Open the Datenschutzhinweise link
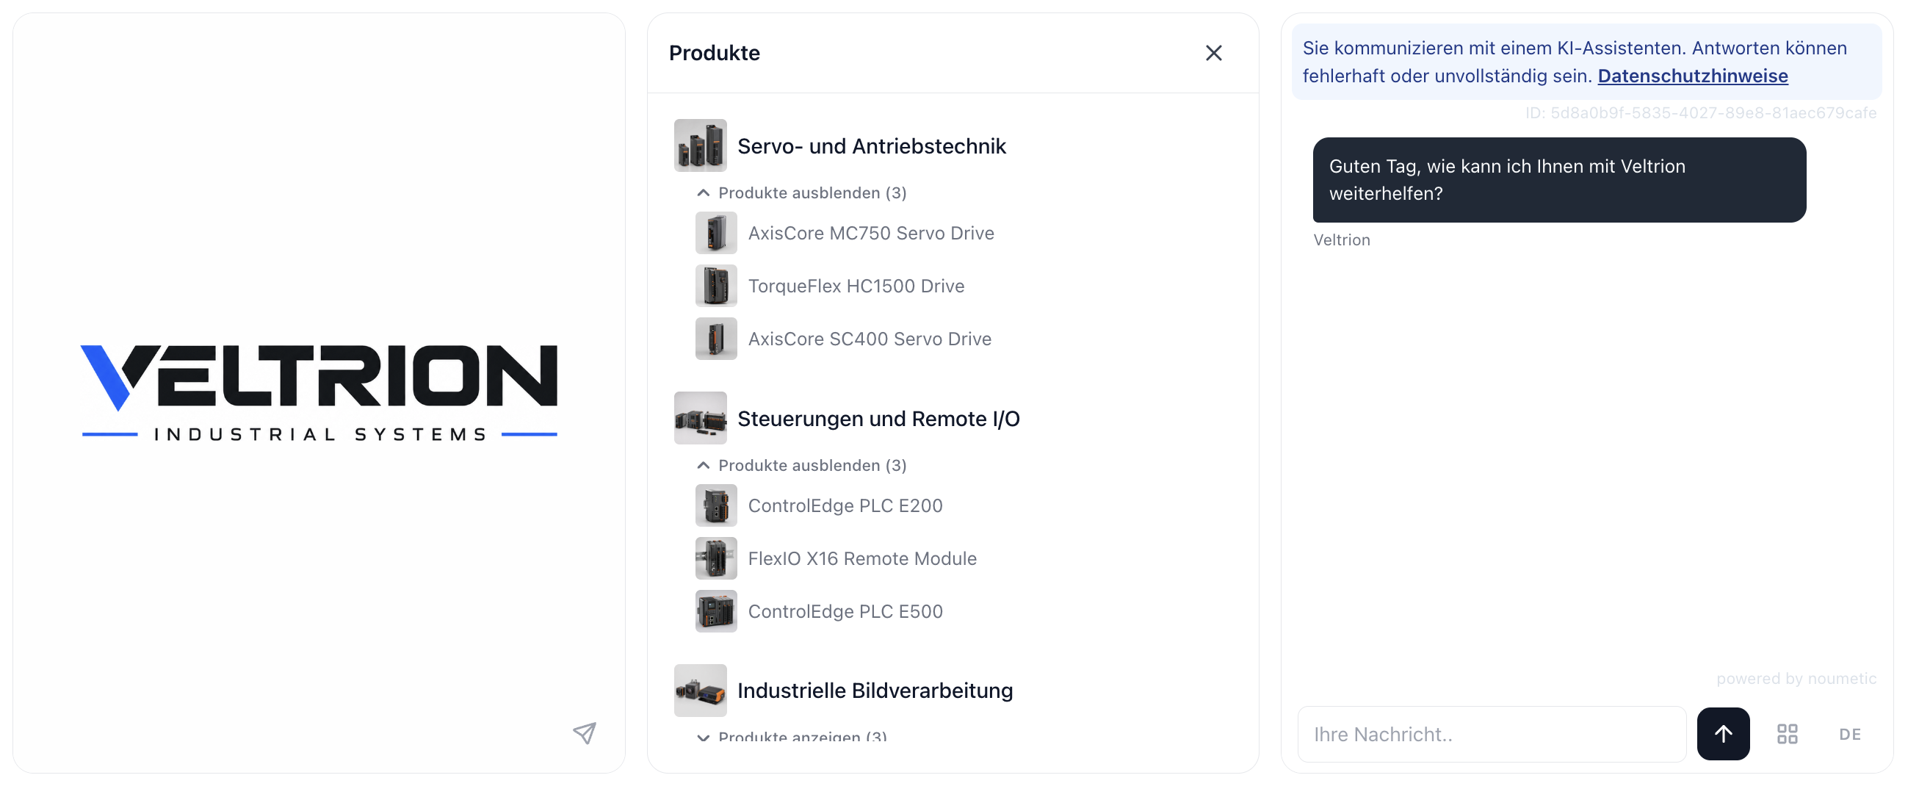 coord(1693,76)
